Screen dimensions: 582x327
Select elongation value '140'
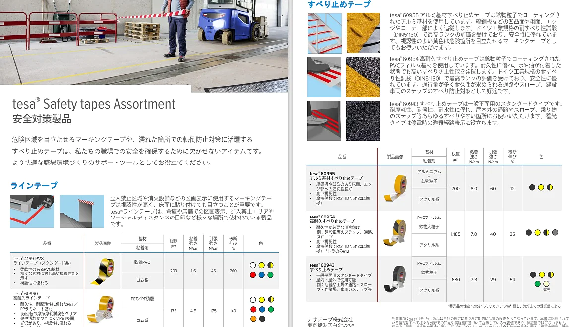(233, 311)
